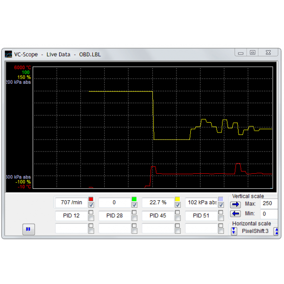Click the red 6000 °C axis label

22,68
